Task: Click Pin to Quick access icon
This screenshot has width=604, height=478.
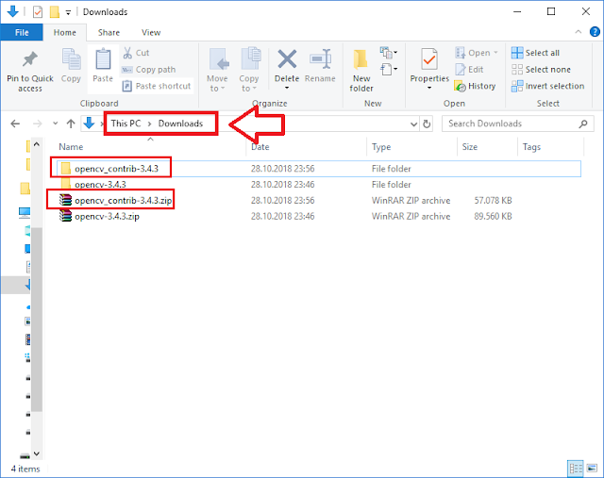Action: [30, 59]
